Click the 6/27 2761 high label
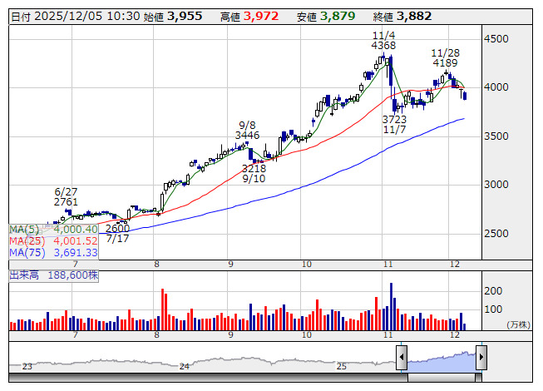Viewport: 543px width, 391px height. click(x=66, y=196)
